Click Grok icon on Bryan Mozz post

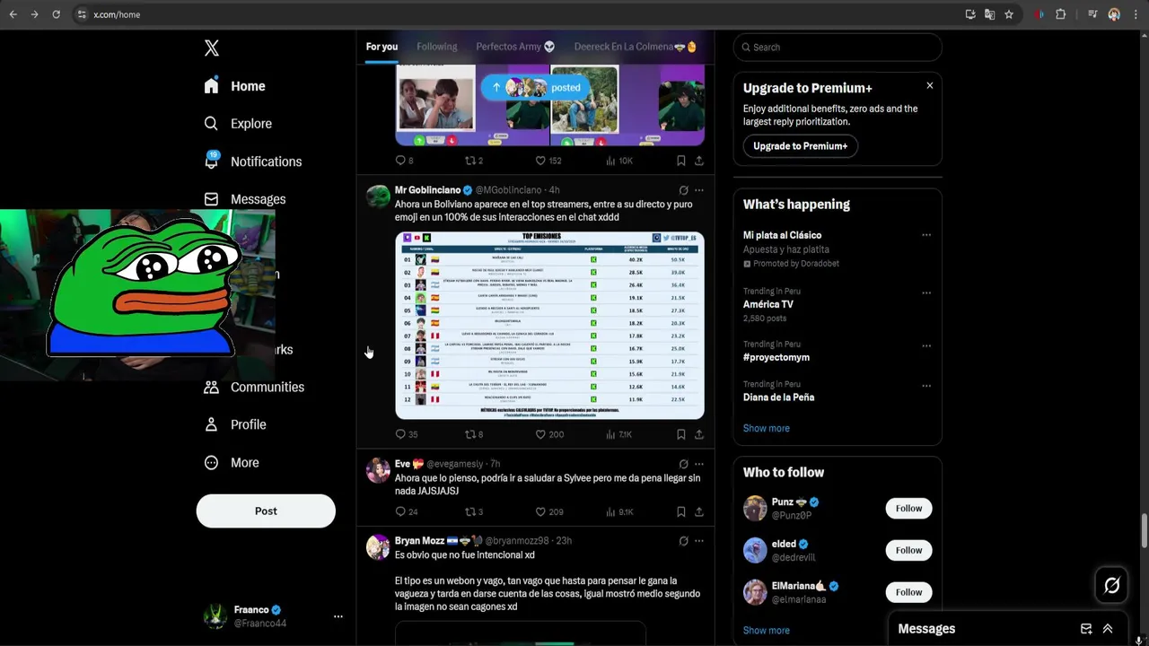pyautogui.click(x=683, y=541)
